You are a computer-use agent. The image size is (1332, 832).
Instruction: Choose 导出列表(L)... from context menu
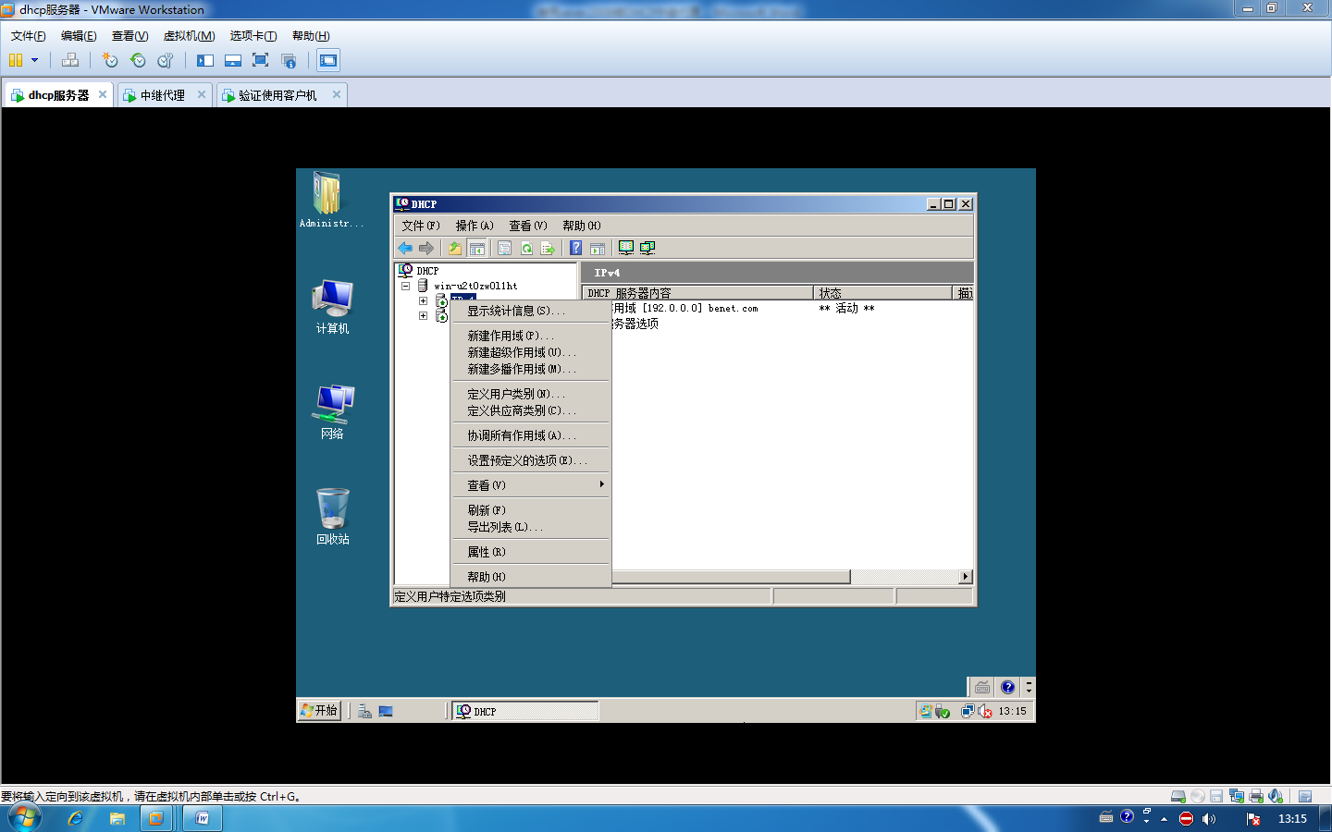[531, 527]
